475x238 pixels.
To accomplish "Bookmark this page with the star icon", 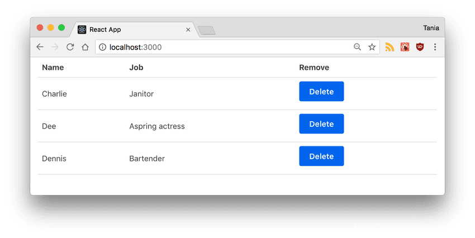I will 372,47.
